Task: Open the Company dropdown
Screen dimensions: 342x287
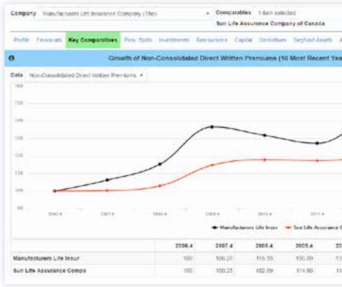Action: 126,14
